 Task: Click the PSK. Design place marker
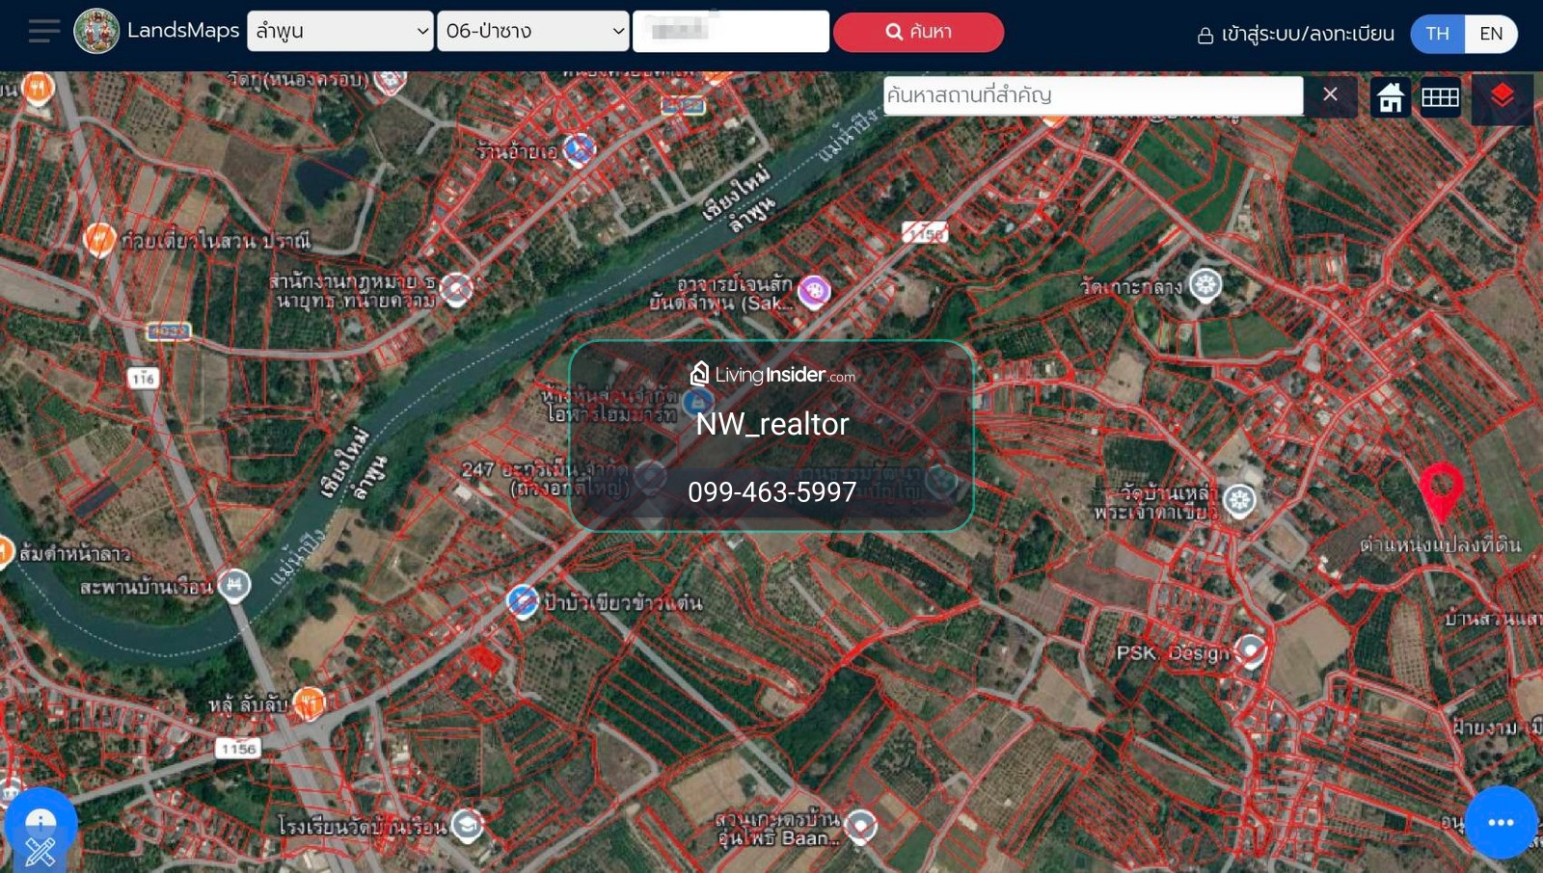pos(1251,650)
